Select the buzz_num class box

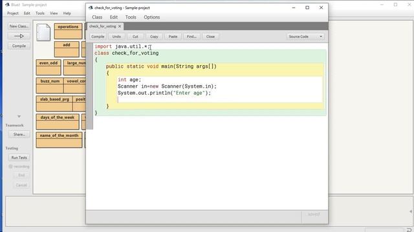[x=50, y=85]
